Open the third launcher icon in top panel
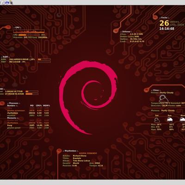Viewport: 185px width, 185px height. (11, 2)
